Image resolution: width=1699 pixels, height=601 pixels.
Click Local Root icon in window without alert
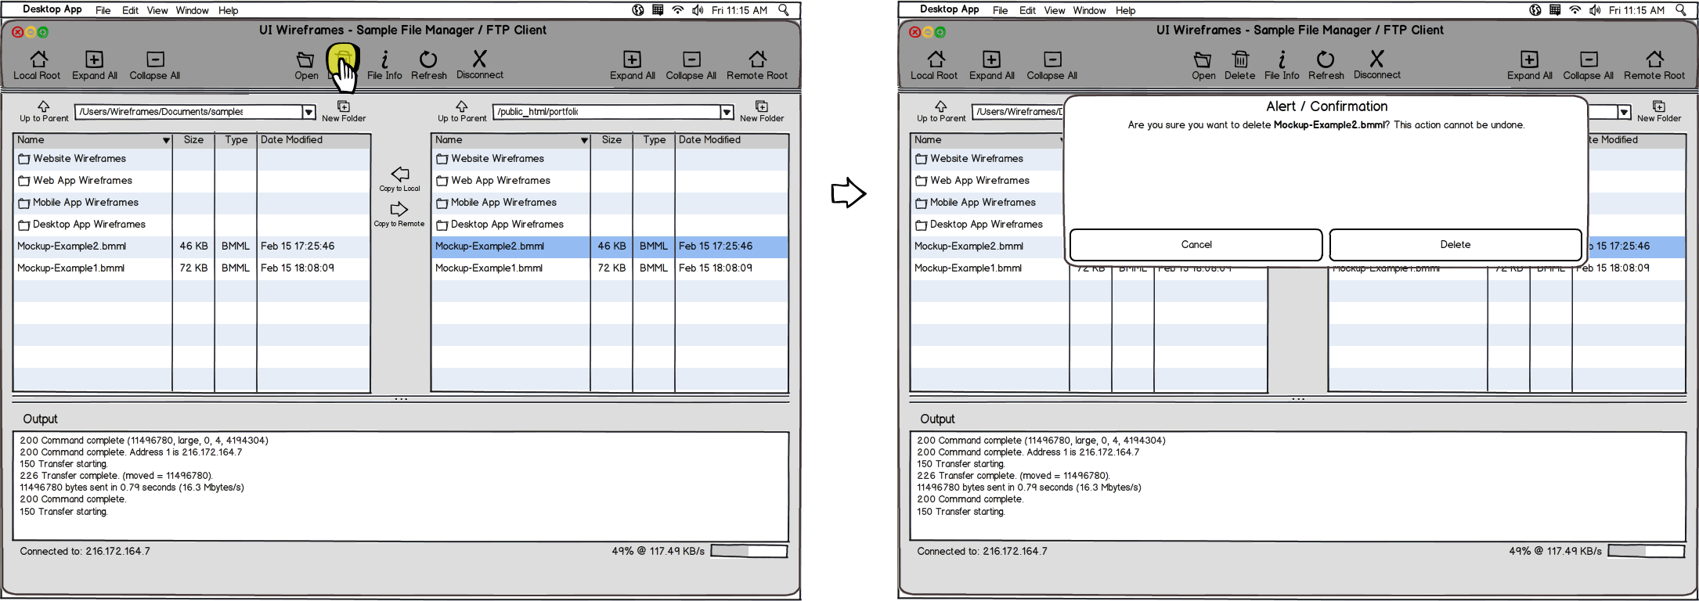point(38,59)
